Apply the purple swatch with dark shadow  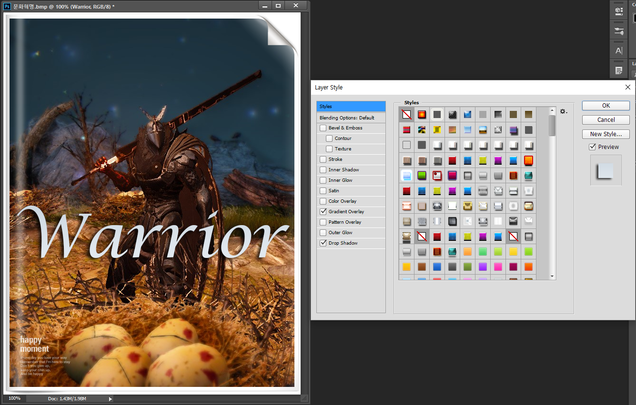tap(513, 129)
